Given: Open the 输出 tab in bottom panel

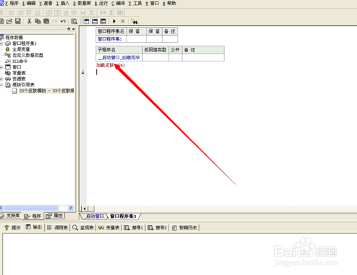Looking at the screenshot, I should point(34,227).
